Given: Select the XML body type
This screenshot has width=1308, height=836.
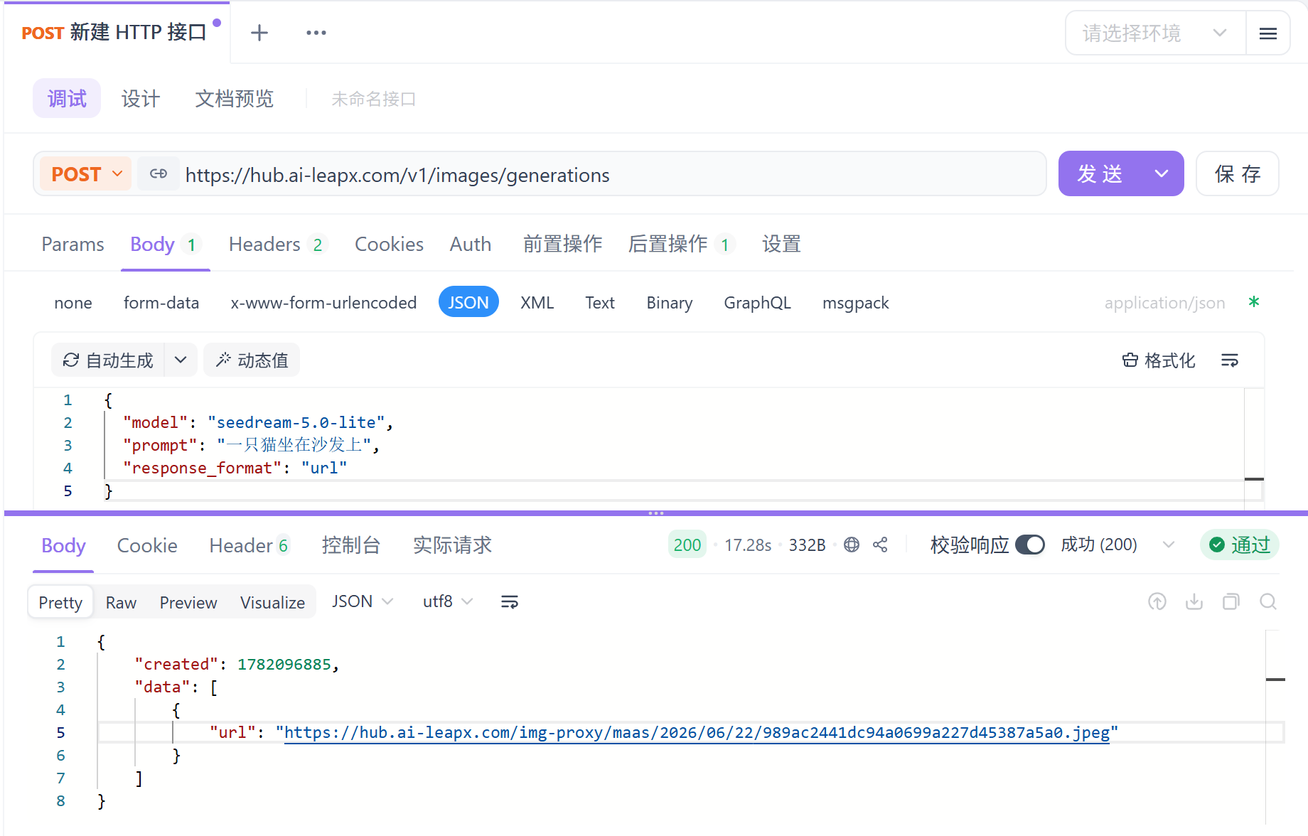Looking at the screenshot, I should 537,303.
